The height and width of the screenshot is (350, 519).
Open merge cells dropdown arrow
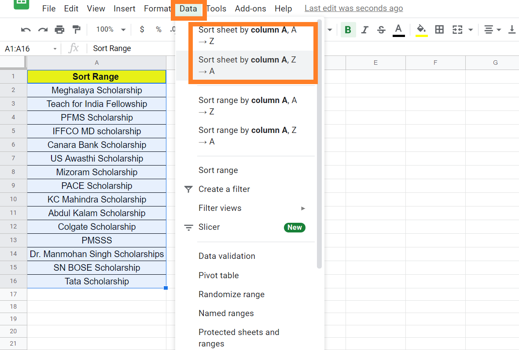pos(470,30)
